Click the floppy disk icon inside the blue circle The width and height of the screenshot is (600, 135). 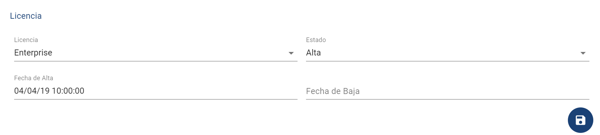pyautogui.click(x=580, y=120)
